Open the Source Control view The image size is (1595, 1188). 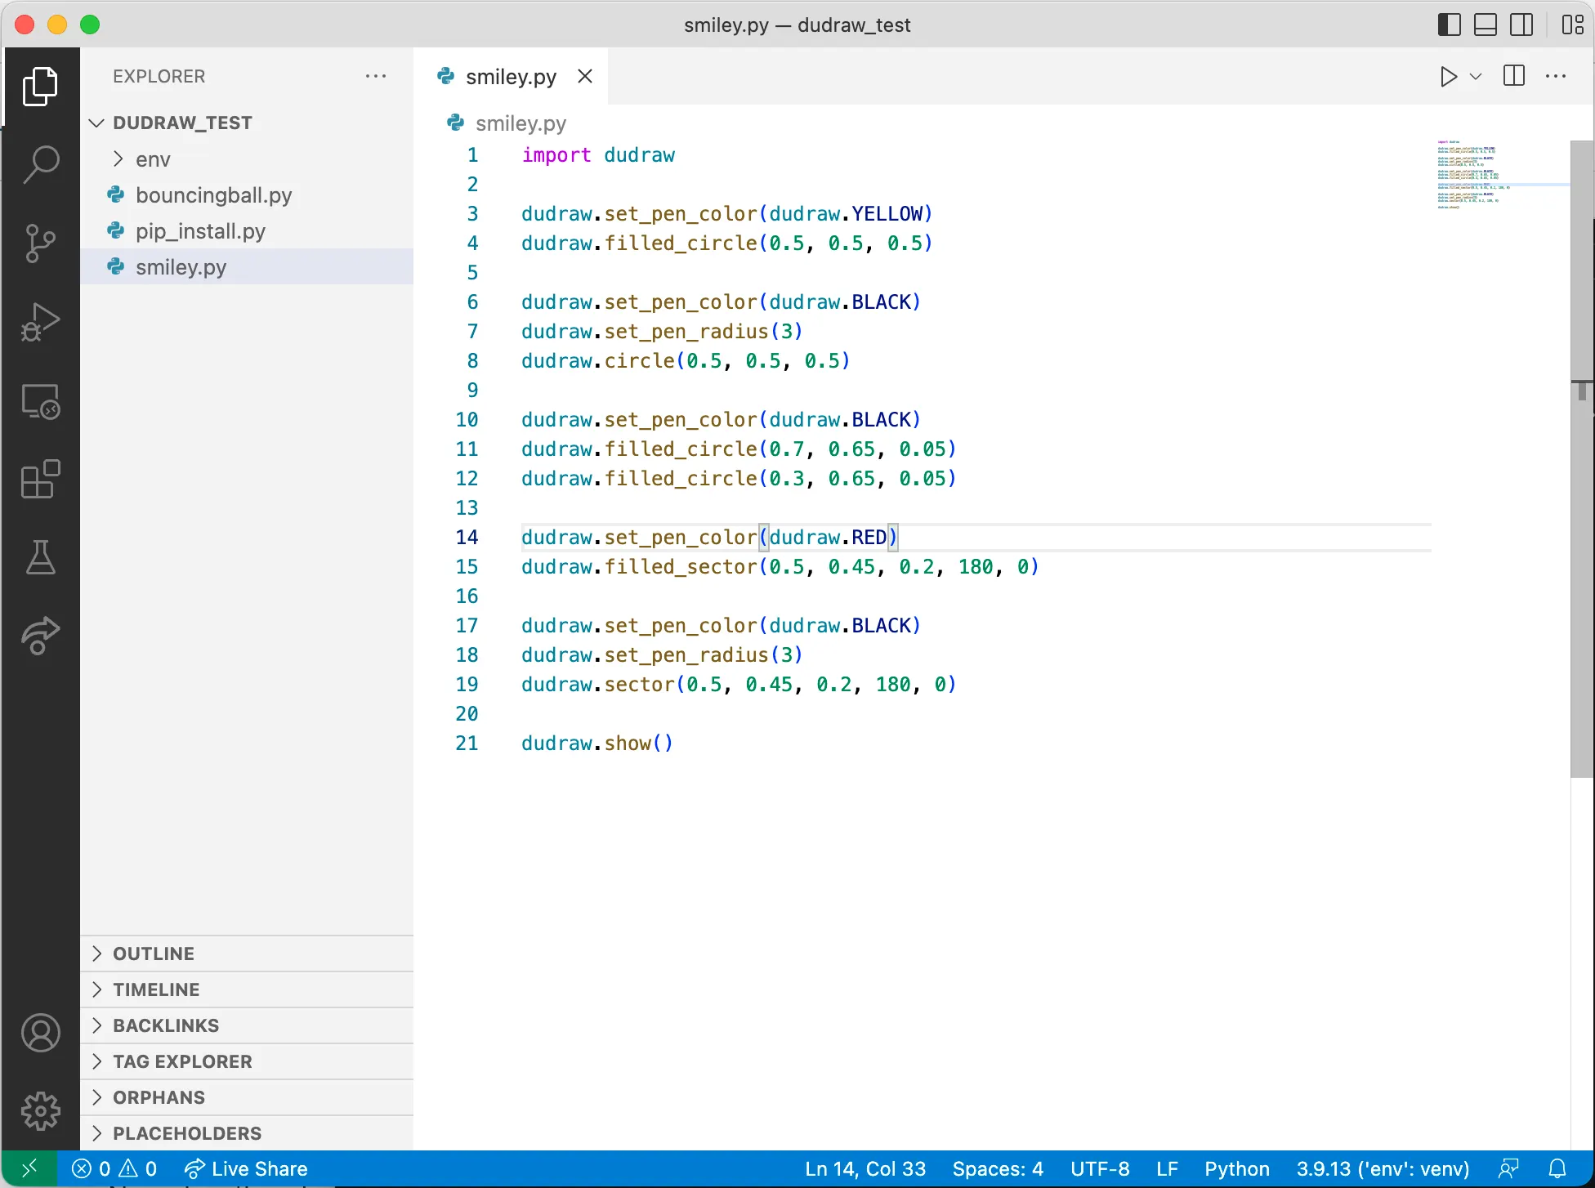pos(41,242)
